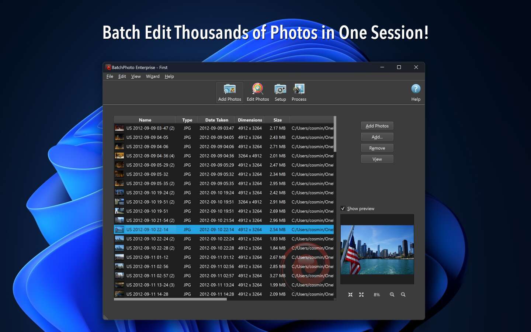The width and height of the screenshot is (531, 332).
Task: Select the US 2012-09-11 02-56 thumbnail row
Action: coord(147,266)
